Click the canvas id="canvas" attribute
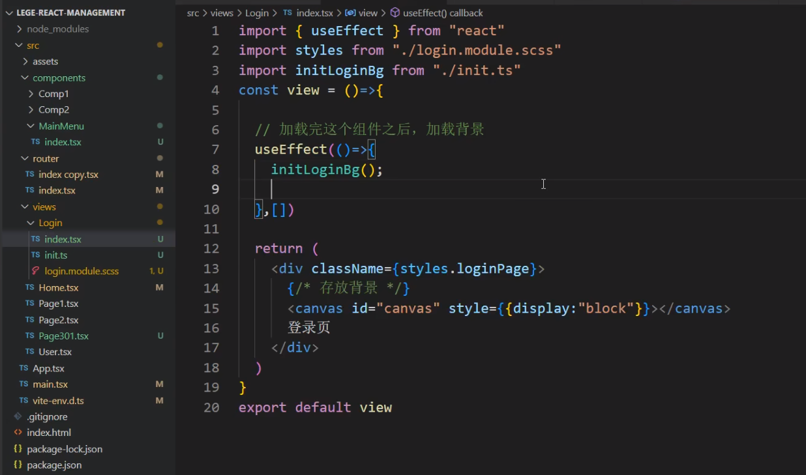The image size is (806, 475). pos(396,308)
